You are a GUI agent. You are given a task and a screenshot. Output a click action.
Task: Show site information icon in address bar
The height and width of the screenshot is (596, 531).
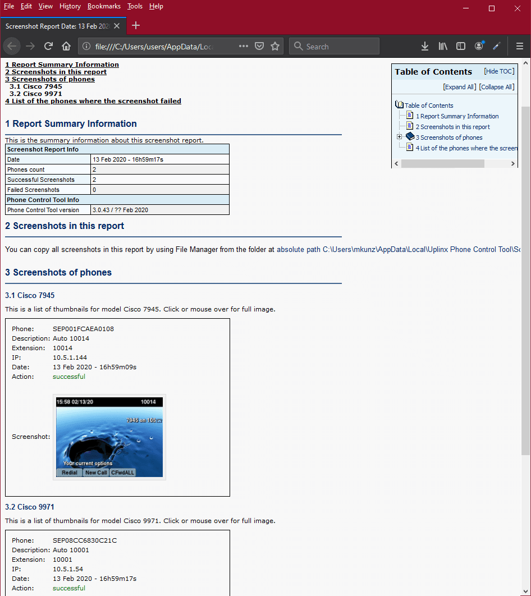click(86, 47)
